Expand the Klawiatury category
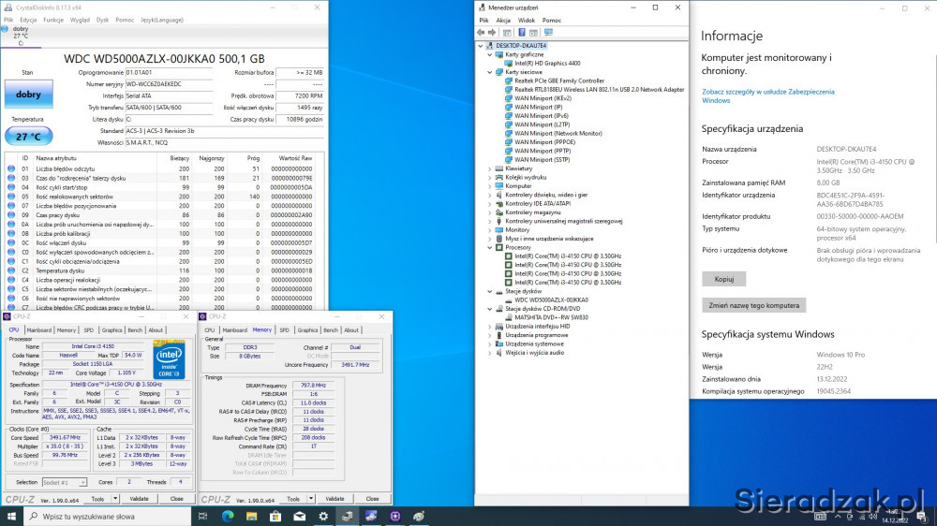The height and width of the screenshot is (526, 937). coord(490,169)
